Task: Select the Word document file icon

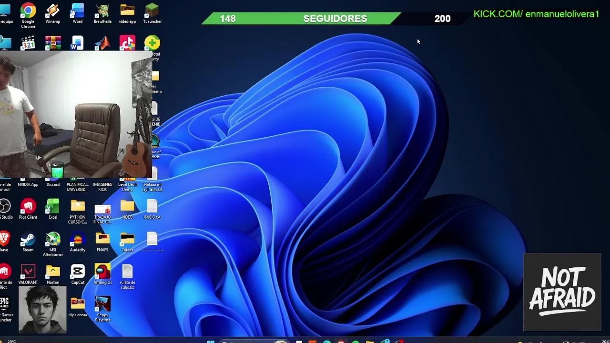Action: (77, 43)
